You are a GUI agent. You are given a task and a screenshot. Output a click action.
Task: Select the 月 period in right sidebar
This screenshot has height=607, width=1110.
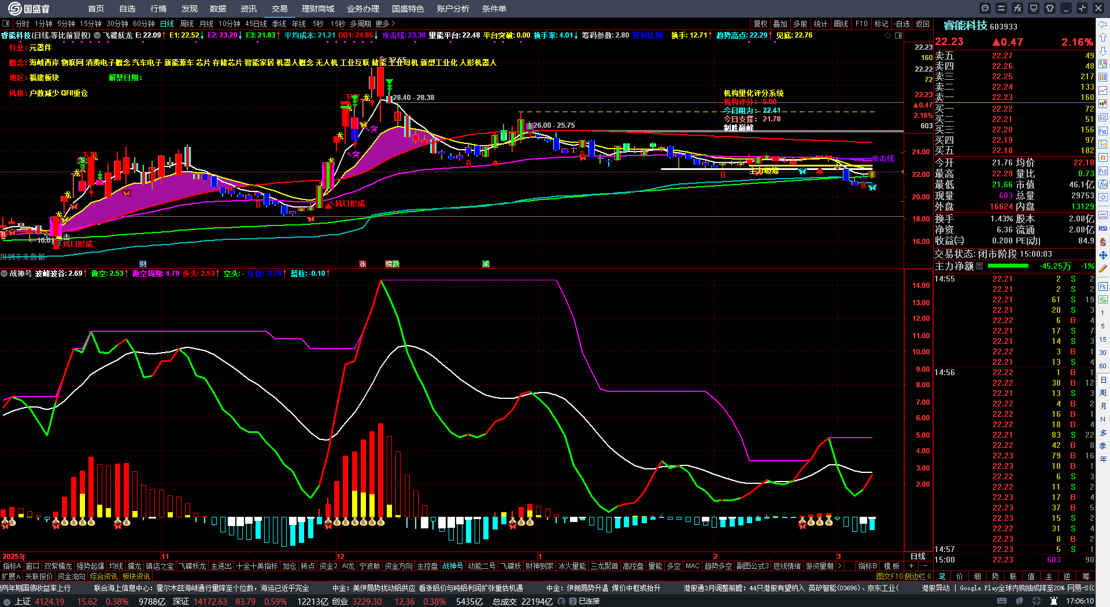[1103, 406]
